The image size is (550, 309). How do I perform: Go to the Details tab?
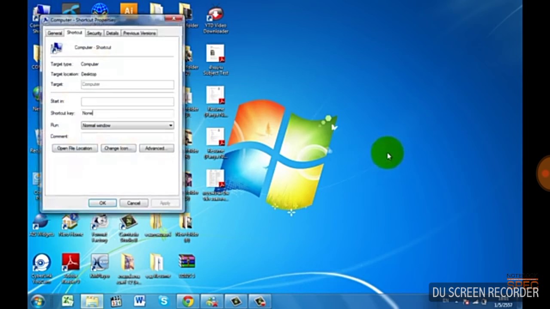point(112,33)
